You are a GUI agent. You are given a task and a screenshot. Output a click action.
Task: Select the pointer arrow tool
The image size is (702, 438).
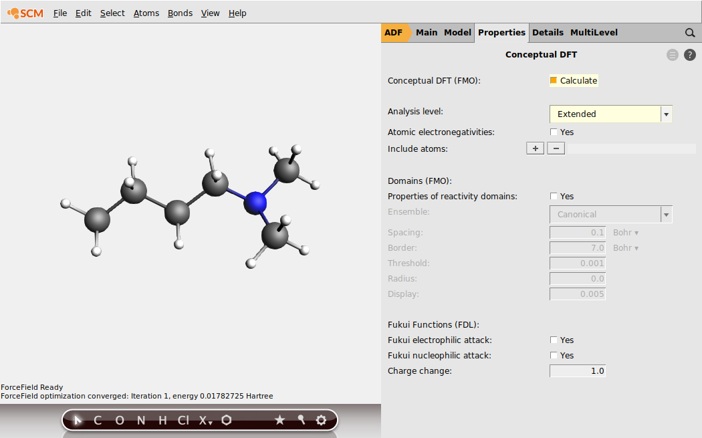78,420
